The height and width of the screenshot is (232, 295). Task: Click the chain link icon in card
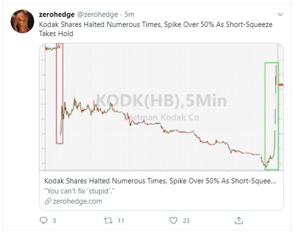tap(48, 201)
